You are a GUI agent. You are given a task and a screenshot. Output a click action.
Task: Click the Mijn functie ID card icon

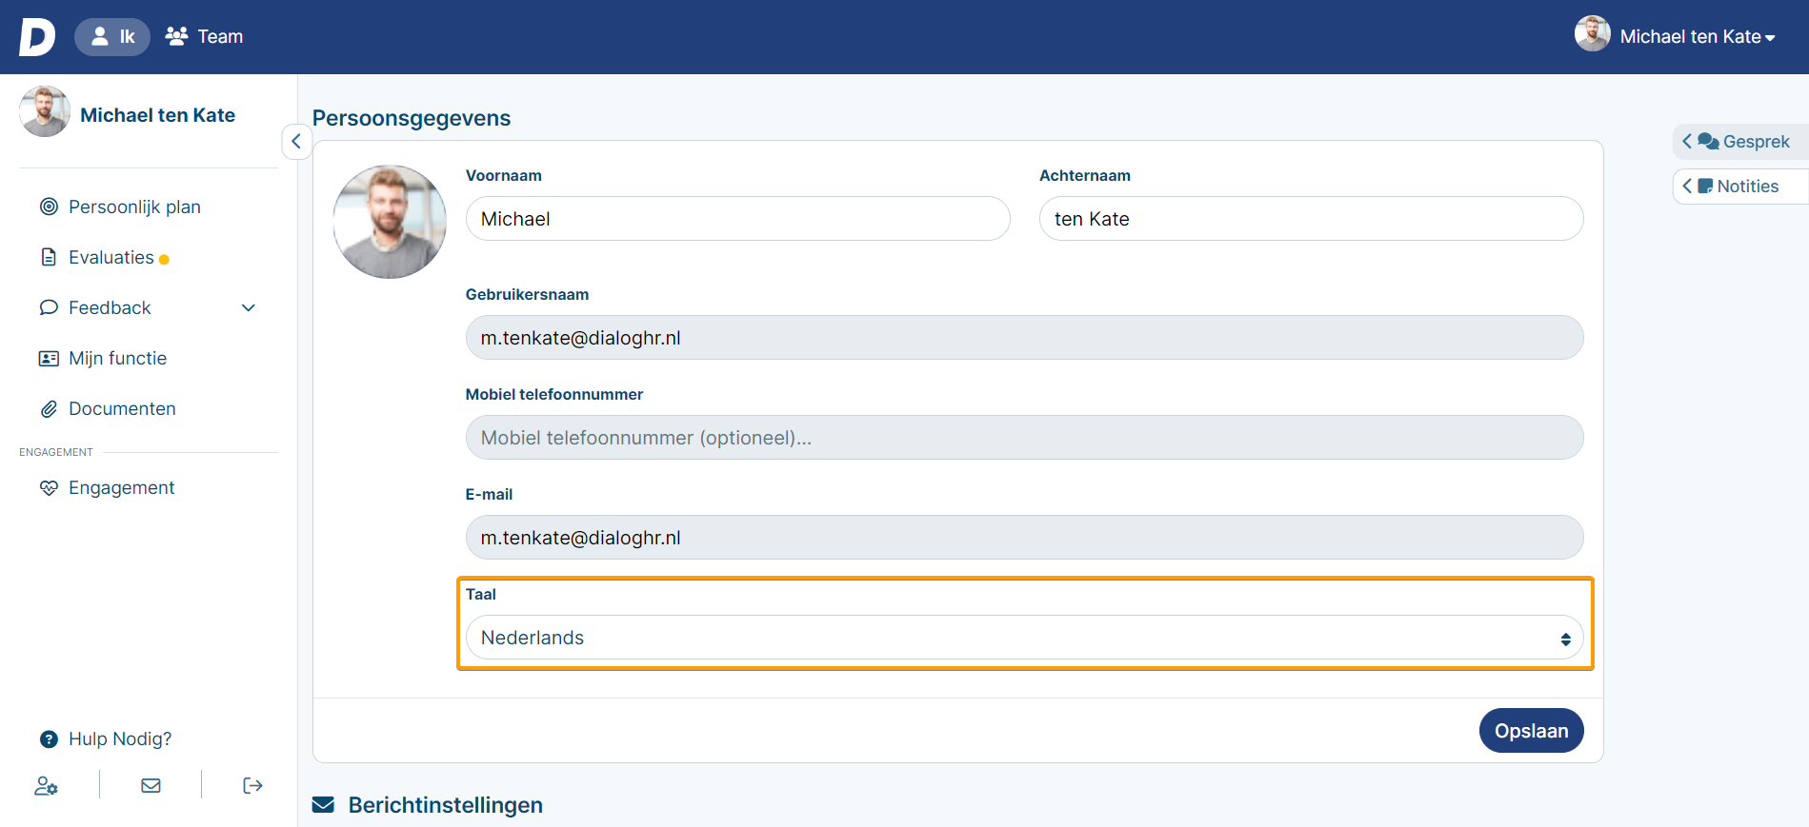[x=49, y=359]
